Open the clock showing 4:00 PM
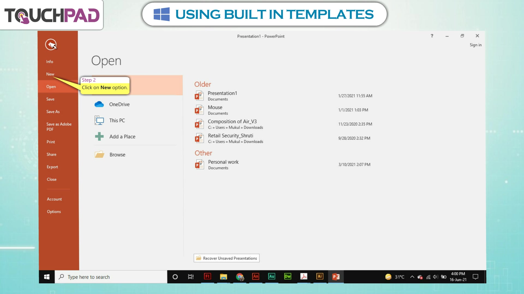The width and height of the screenshot is (524, 294). tap(458, 277)
